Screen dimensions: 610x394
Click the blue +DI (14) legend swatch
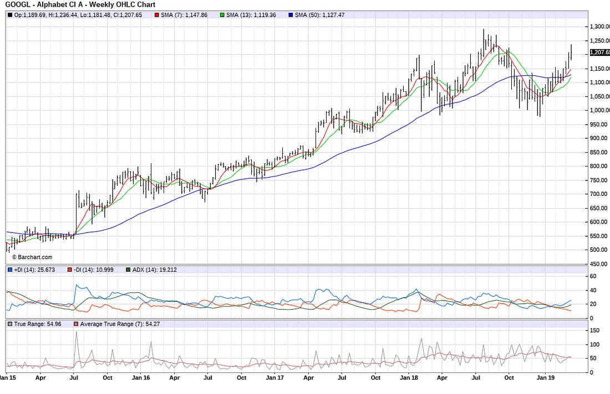(x=10, y=270)
